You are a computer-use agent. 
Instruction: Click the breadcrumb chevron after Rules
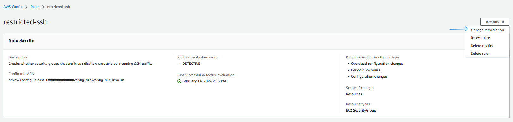(43, 7)
